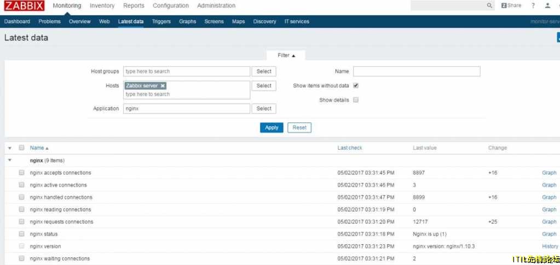The width and height of the screenshot is (560, 265).
Task: Open the help question mark icon
Action: pyautogui.click(x=533, y=5)
